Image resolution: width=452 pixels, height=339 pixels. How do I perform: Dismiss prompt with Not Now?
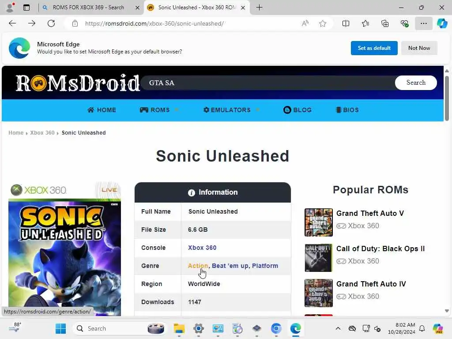click(x=419, y=48)
